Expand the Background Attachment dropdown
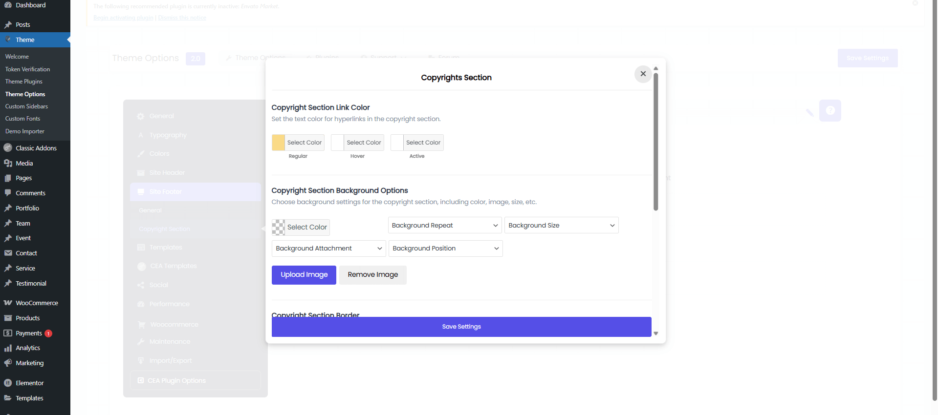Viewport: 938px width, 415px height. (x=328, y=248)
